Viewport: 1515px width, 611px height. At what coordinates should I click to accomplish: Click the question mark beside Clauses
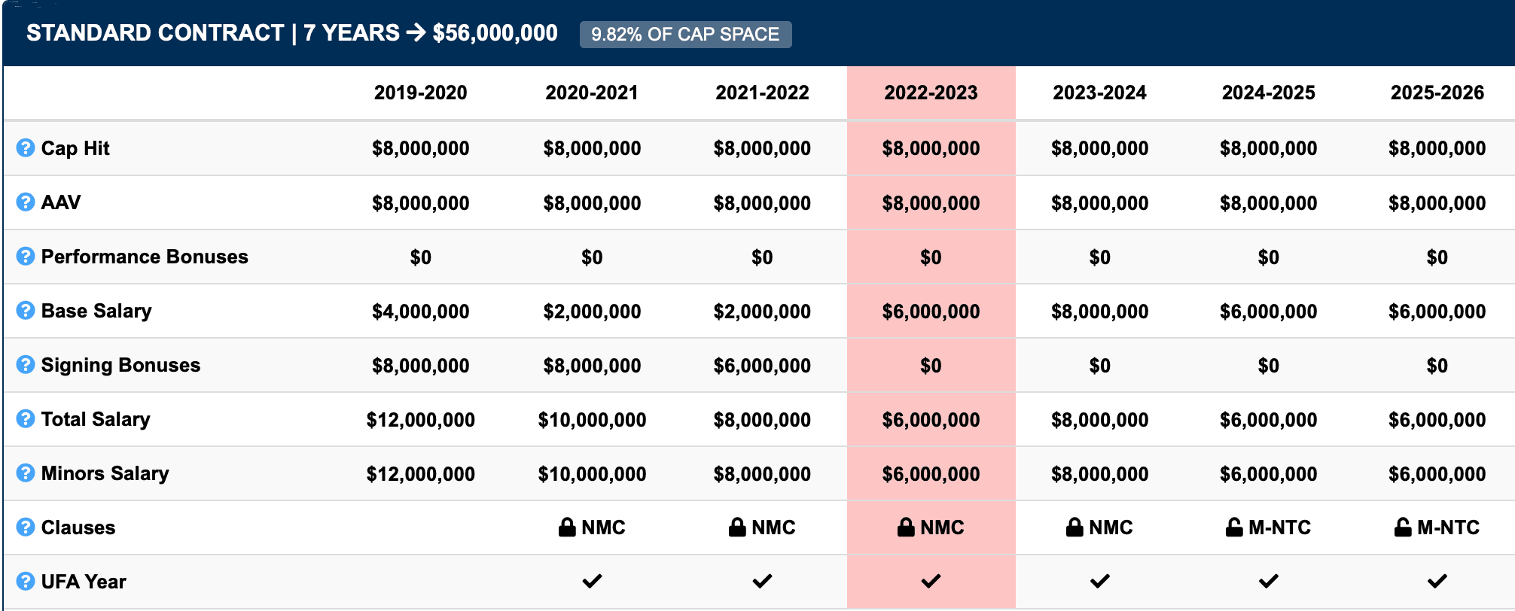[x=26, y=527]
